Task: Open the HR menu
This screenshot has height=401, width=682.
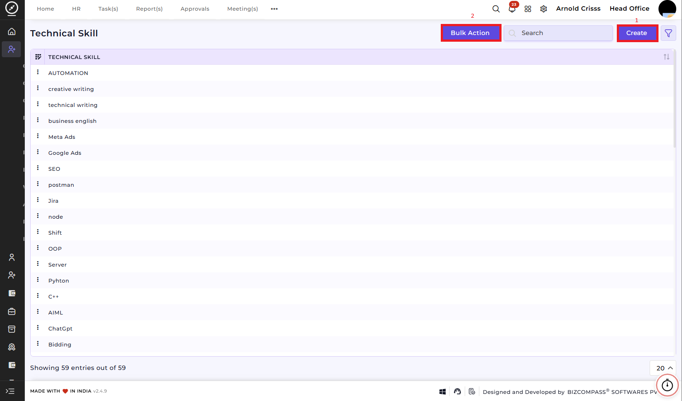Action: 76,9
